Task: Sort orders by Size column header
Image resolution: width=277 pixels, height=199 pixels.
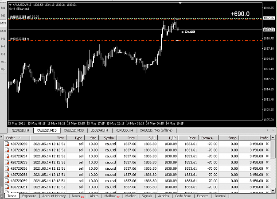Action: (x=91, y=138)
